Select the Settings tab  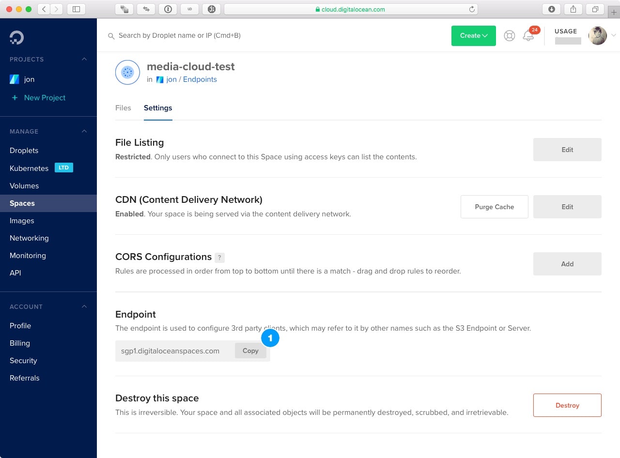(x=158, y=108)
